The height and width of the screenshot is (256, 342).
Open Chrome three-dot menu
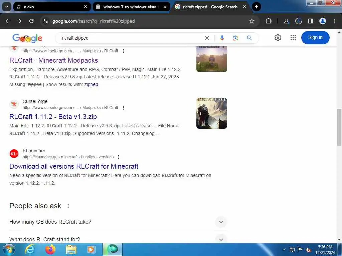point(335,21)
